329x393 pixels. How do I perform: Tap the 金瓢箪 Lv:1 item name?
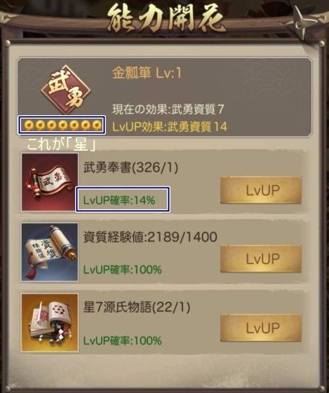pos(147,73)
